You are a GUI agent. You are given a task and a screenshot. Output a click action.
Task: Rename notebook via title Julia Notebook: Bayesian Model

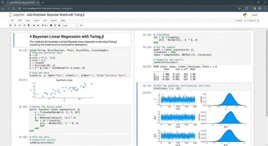click(x=55, y=15)
